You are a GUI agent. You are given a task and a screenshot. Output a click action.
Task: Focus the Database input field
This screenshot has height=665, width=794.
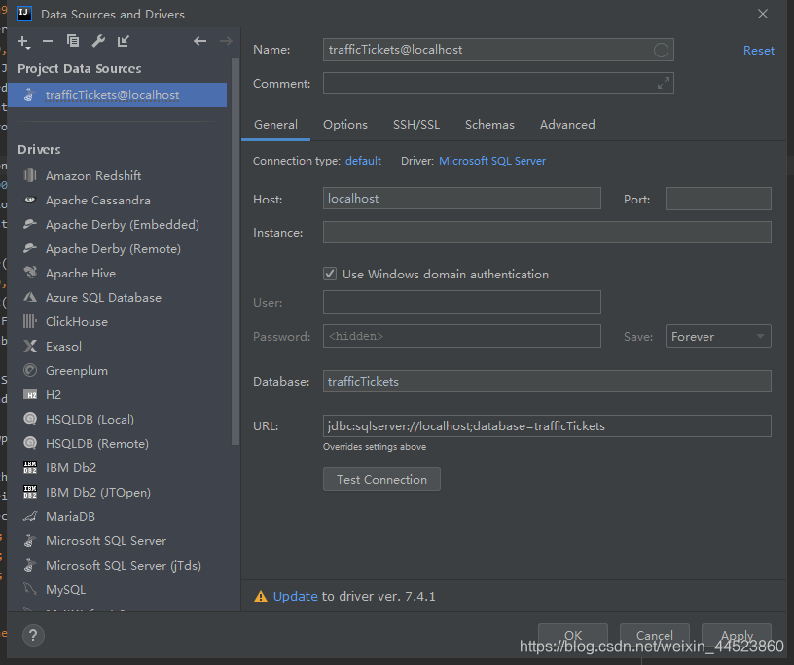click(547, 381)
